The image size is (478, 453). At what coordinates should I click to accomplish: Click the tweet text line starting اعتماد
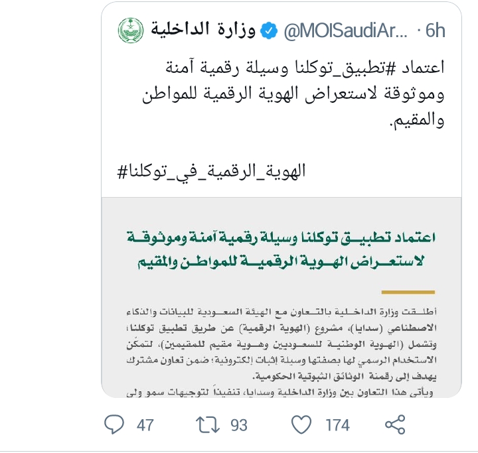click(305, 68)
